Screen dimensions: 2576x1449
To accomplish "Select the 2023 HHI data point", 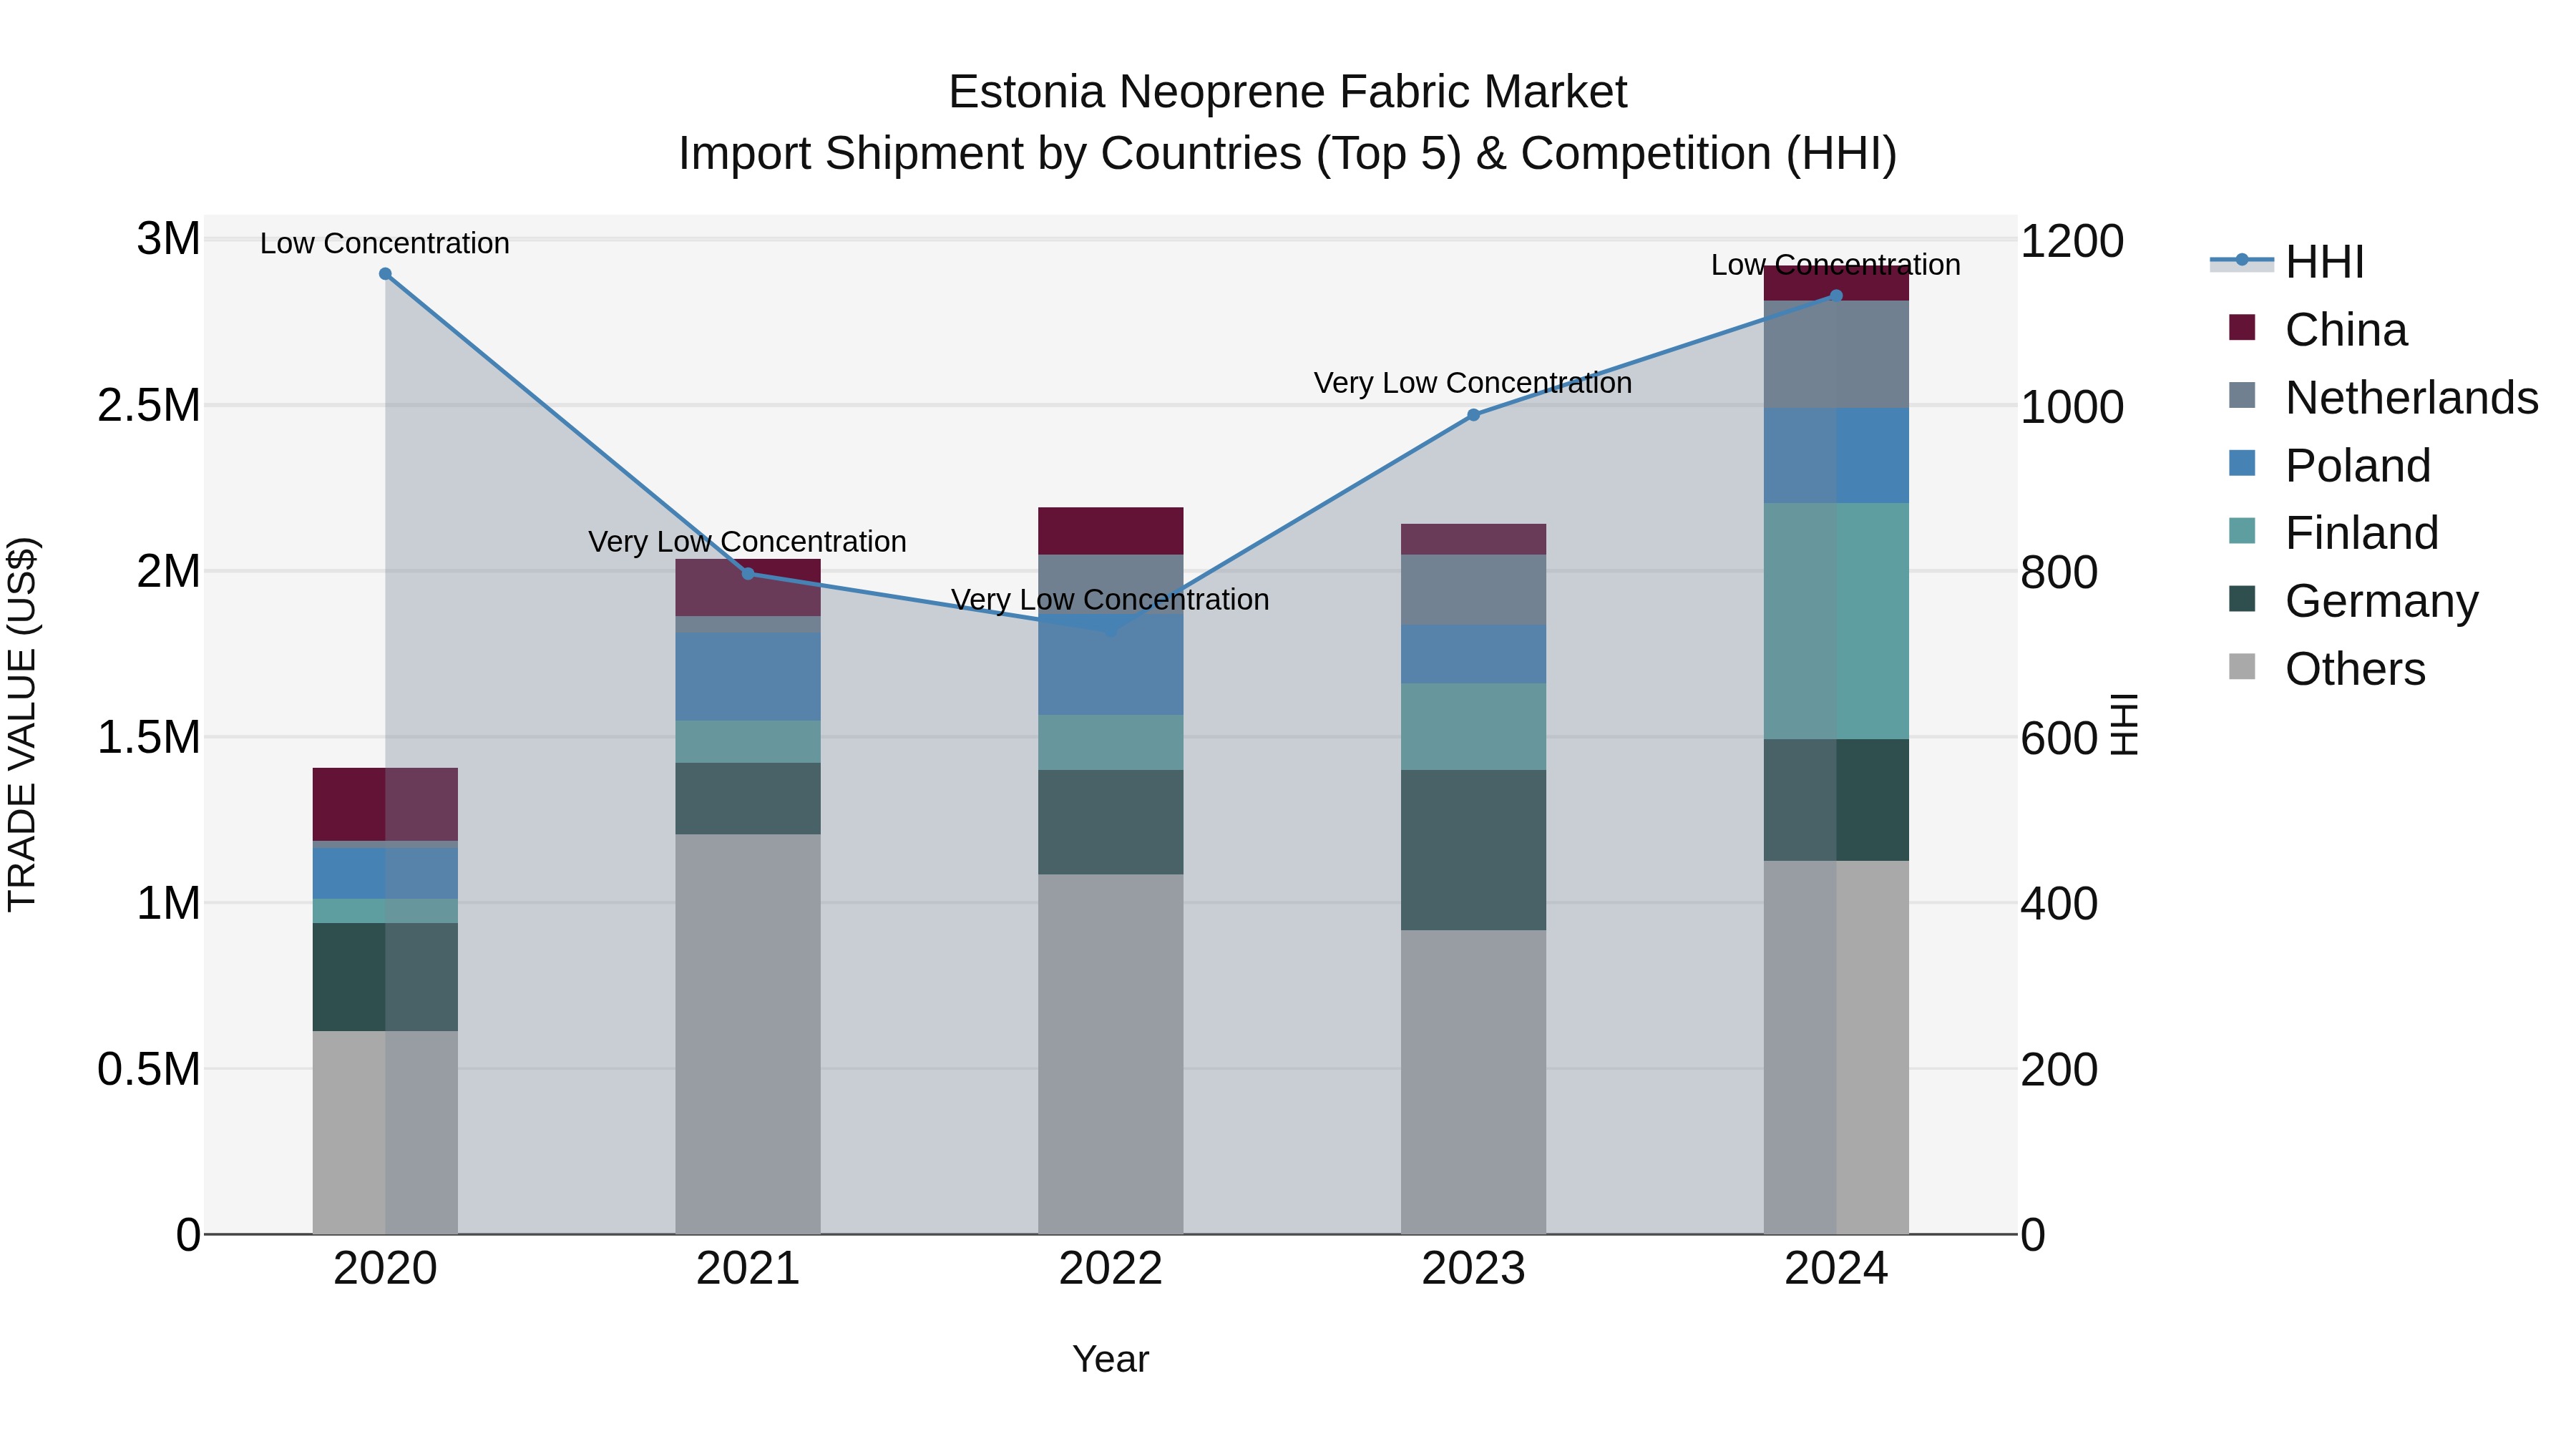I will click(x=1473, y=415).
